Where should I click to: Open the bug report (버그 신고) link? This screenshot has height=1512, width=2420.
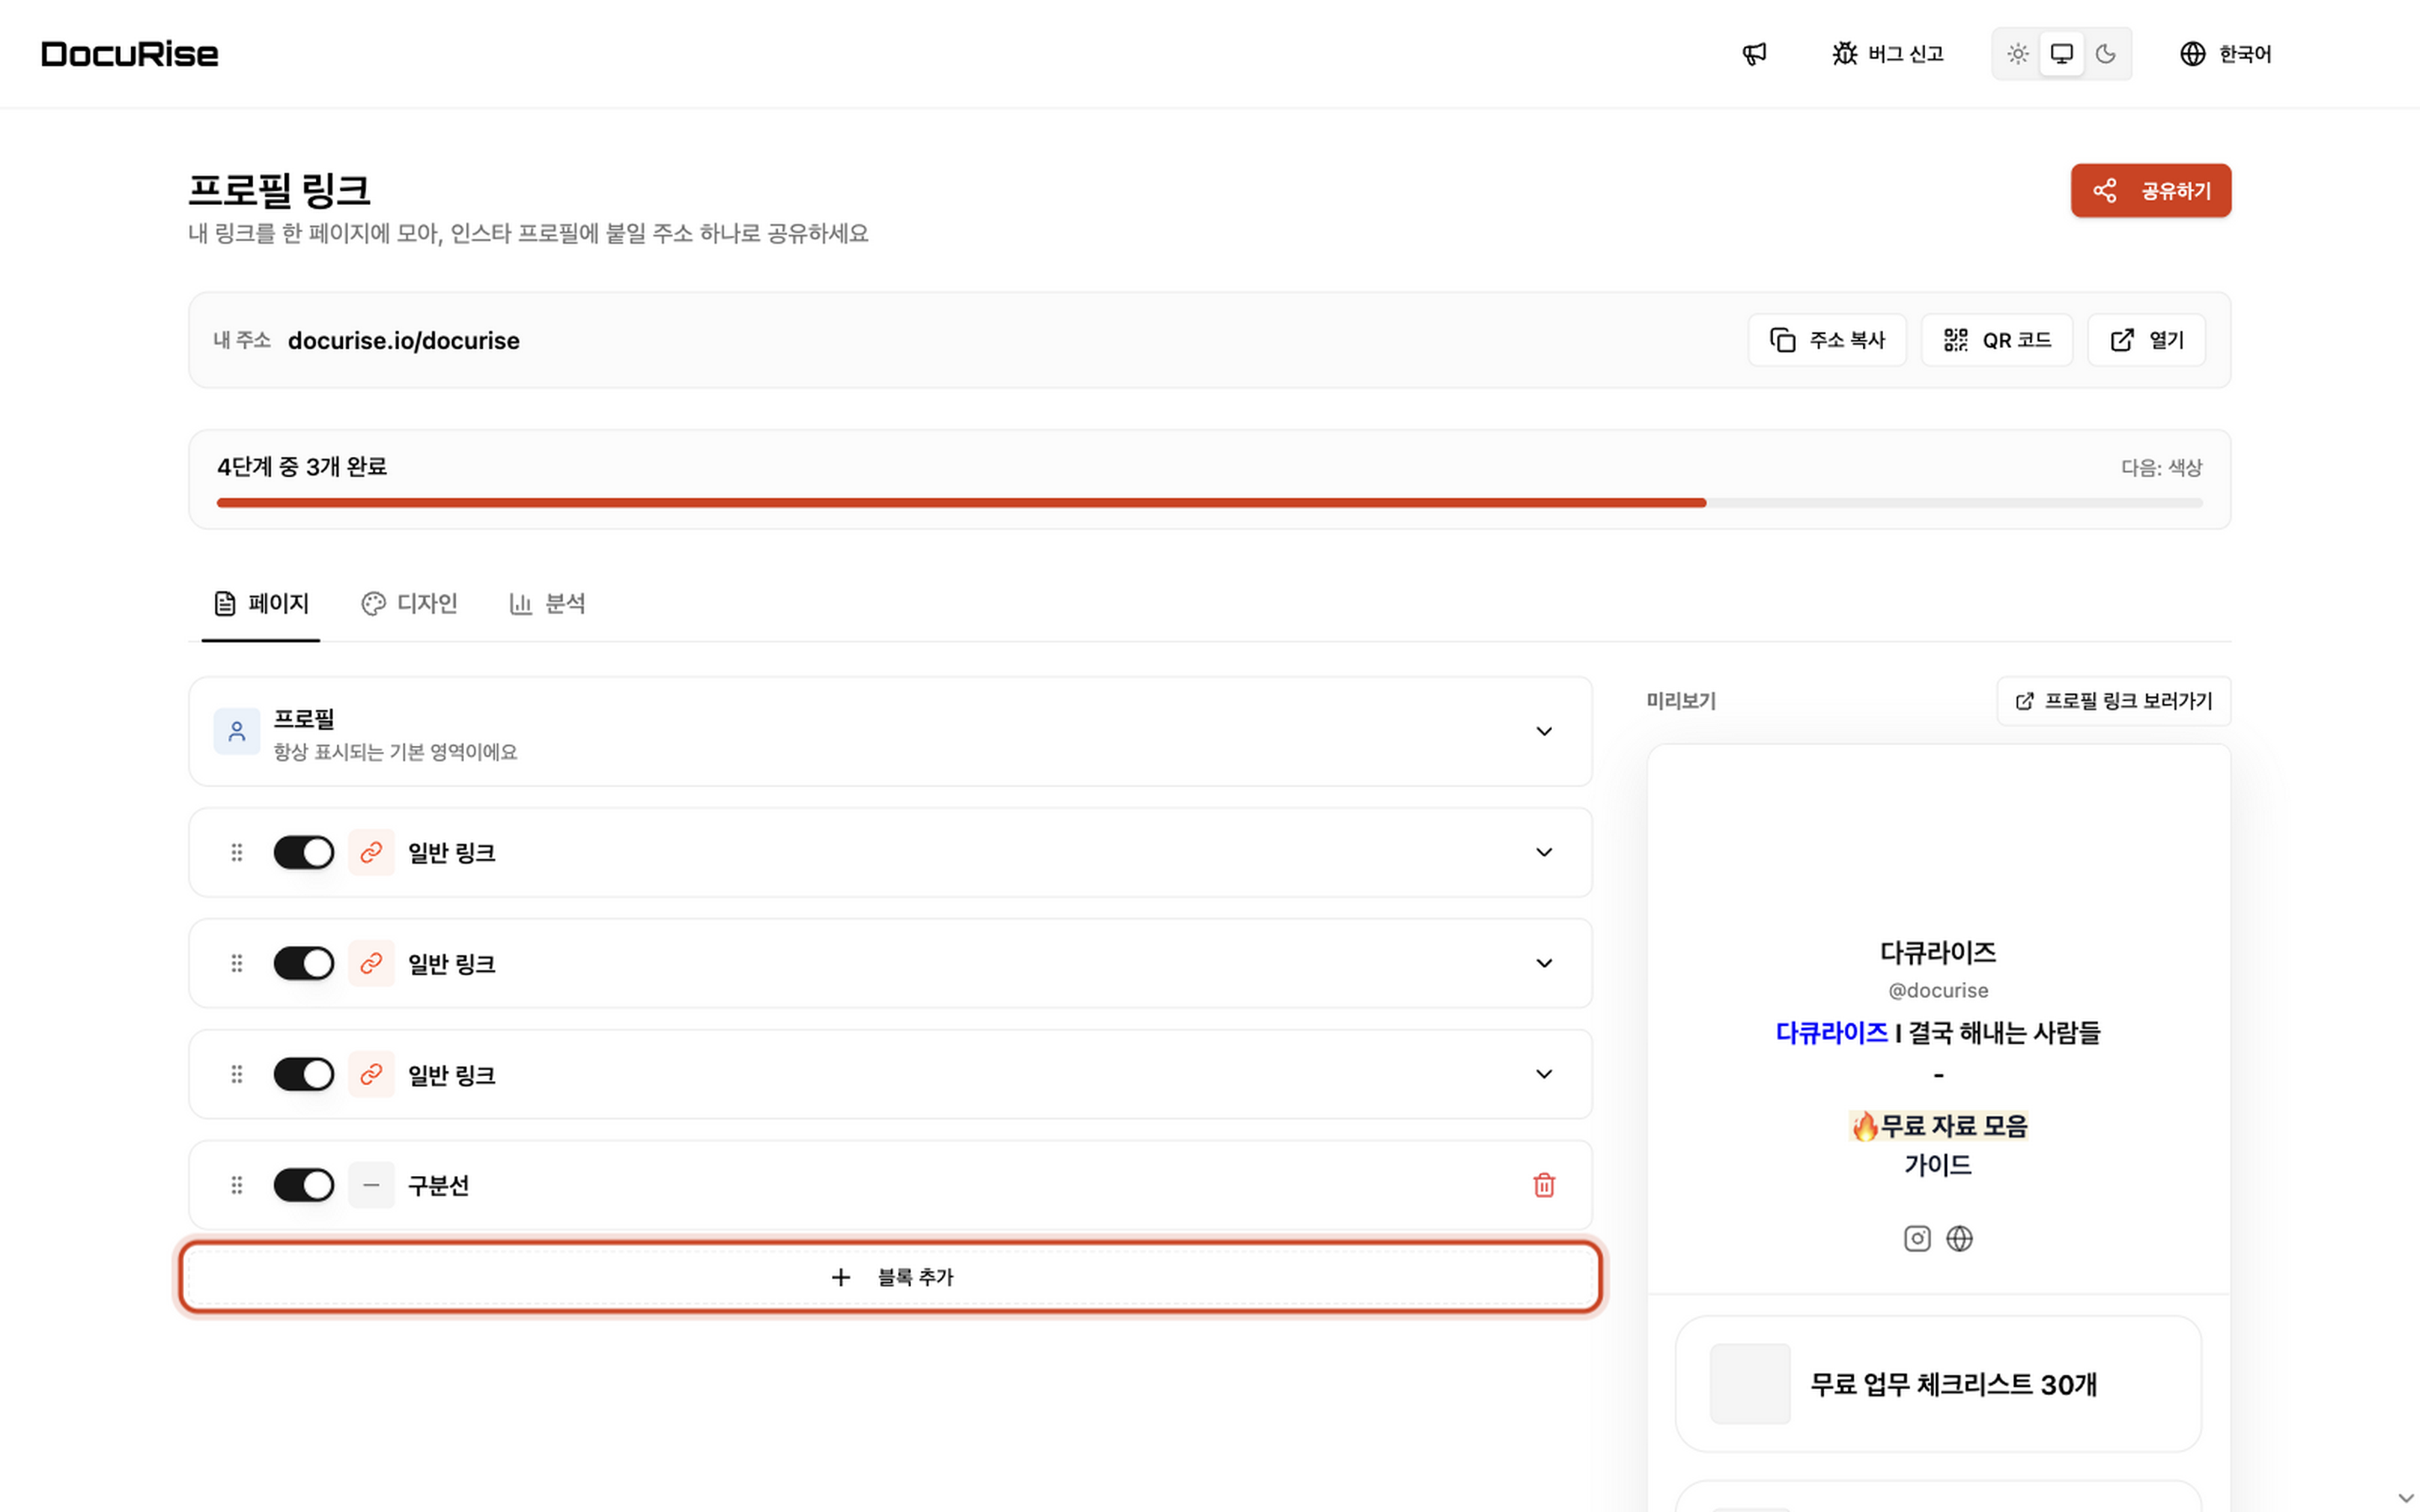pos(1887,54)
